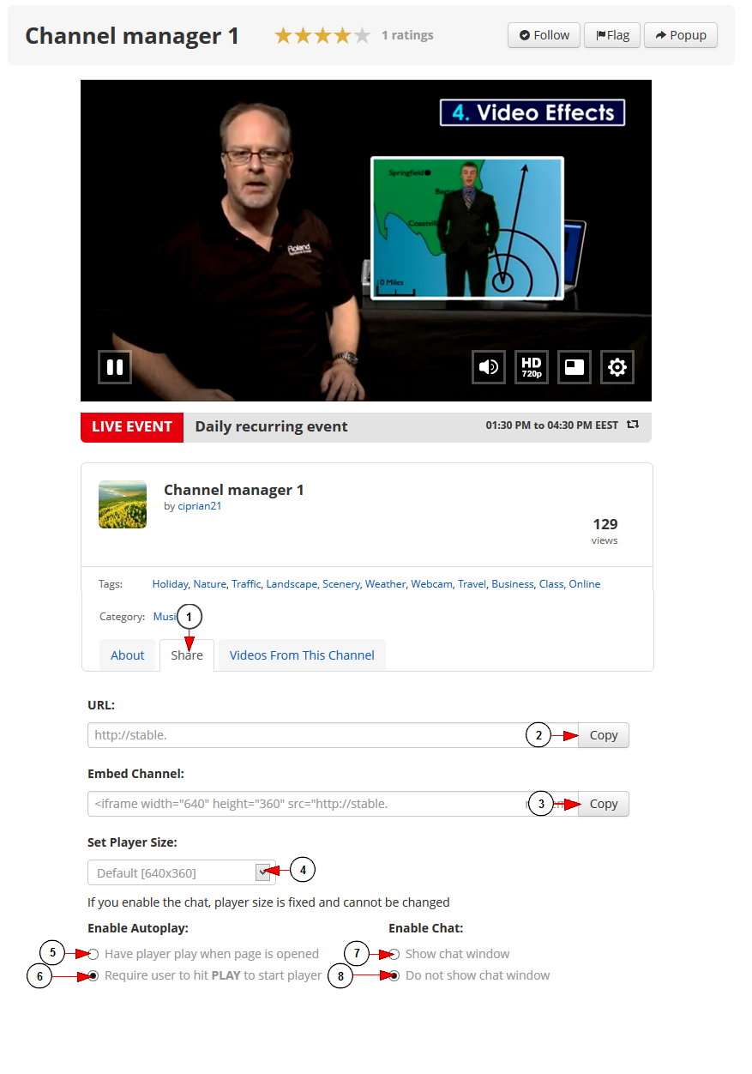Click the channel landscape avatar thumbnail
Image resolution: width=752 pixels, height=1074 pixels.
pos(123,504)
